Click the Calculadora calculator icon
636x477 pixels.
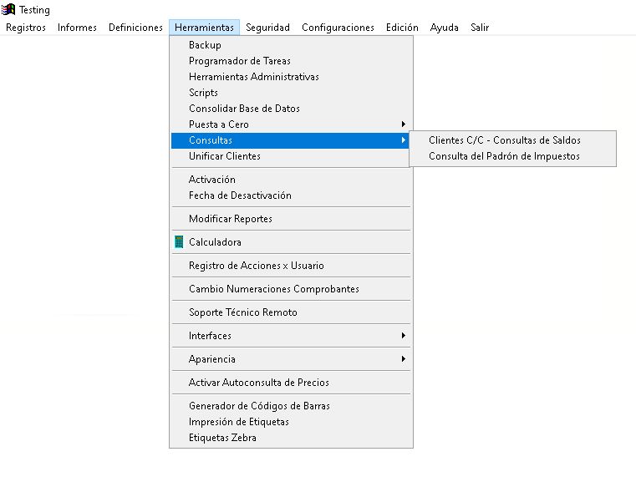(x=179, y=242)
